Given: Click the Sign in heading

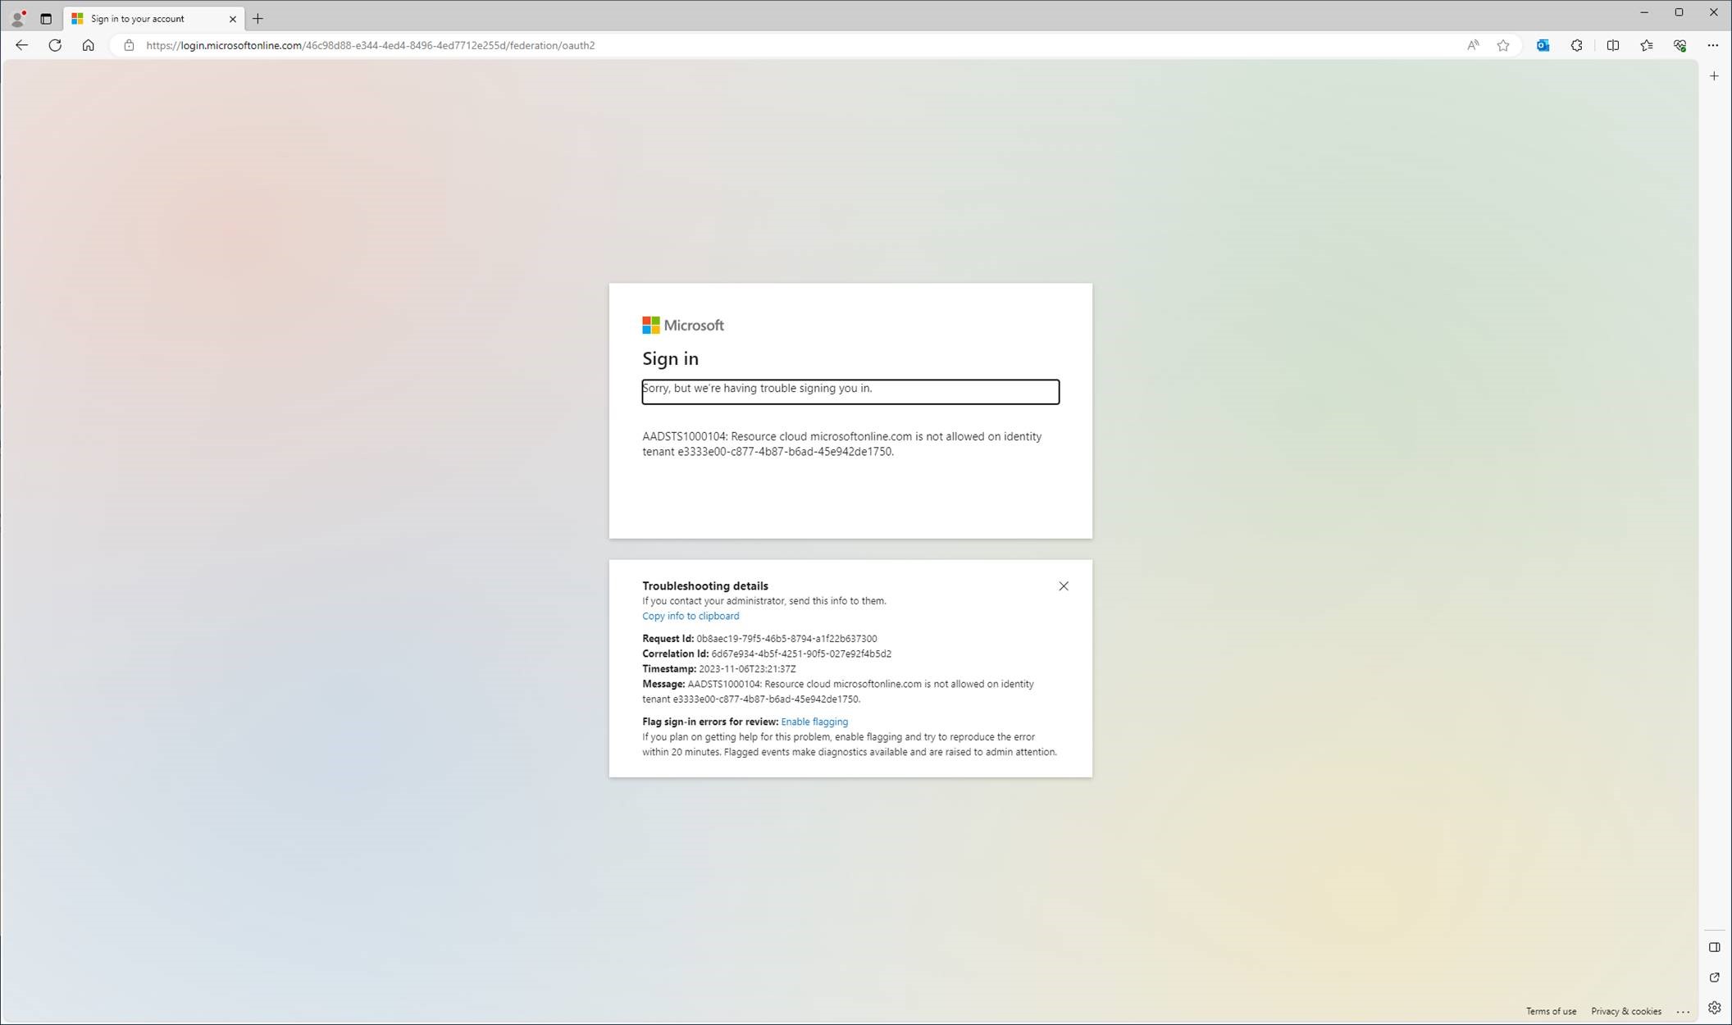Looking at the screenshot, I should click(x=670, y=358).
